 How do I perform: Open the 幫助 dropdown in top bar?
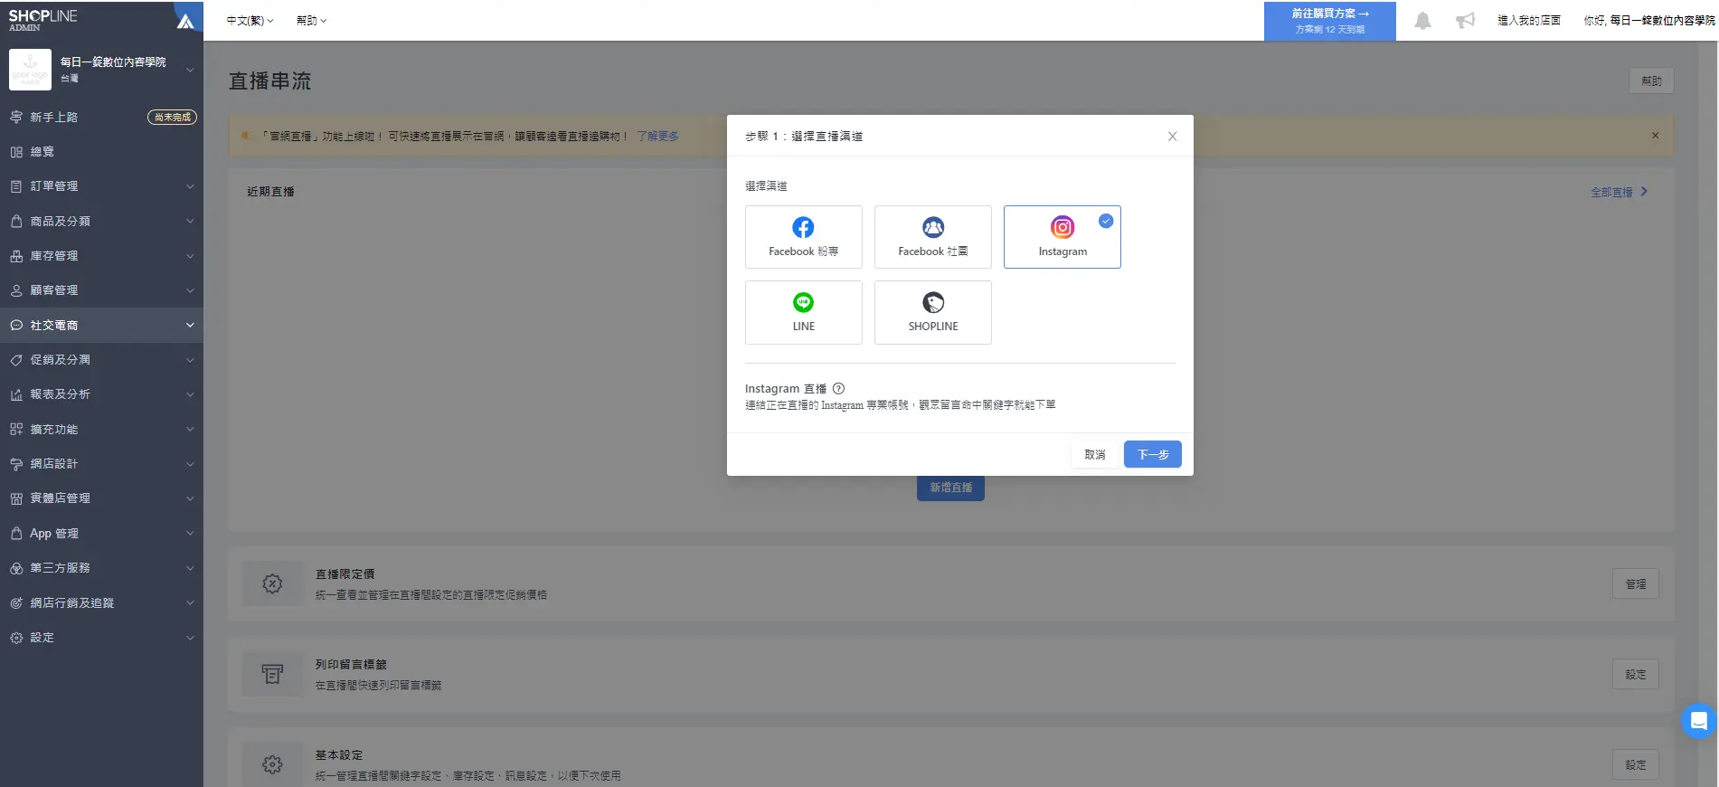(x=311, y=21)
